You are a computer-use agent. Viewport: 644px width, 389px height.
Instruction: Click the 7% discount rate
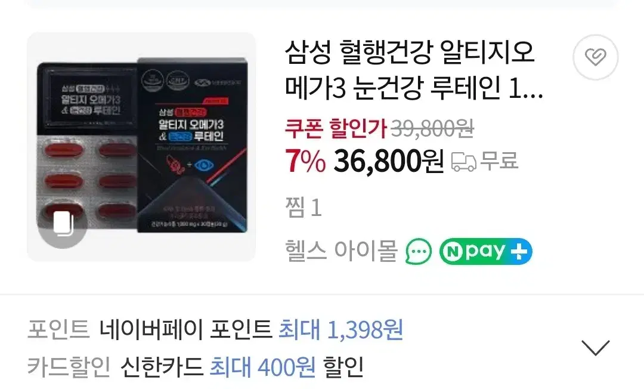click(x=305, y=161)
